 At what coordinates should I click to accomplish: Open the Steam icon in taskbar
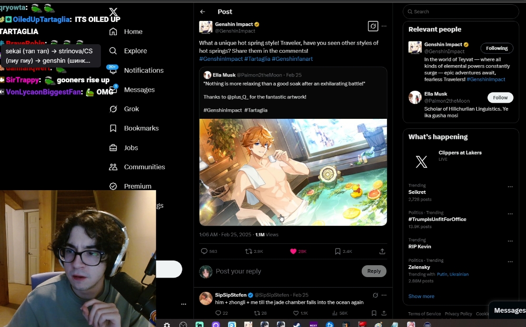[297, 324]
